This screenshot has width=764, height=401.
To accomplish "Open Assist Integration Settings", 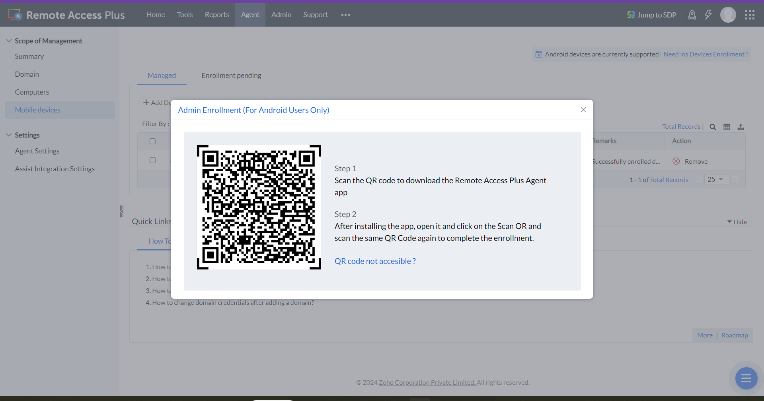I will [55, 169].
